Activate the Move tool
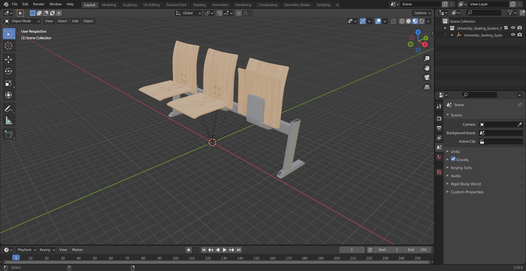Viewport: 526px width, 271px height. (8, 59)
